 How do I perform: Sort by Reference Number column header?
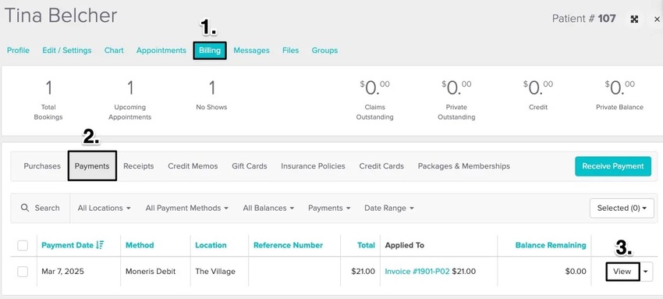(288, 245)
